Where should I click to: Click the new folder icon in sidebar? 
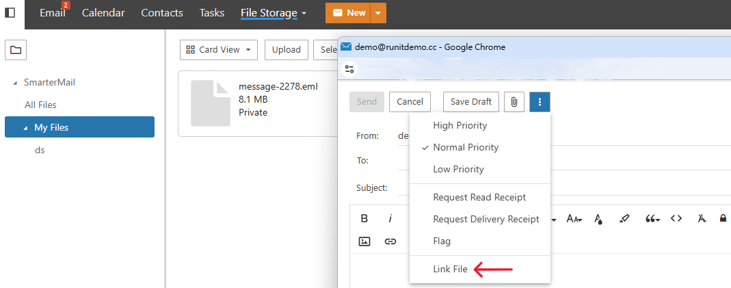coord(16,49)
